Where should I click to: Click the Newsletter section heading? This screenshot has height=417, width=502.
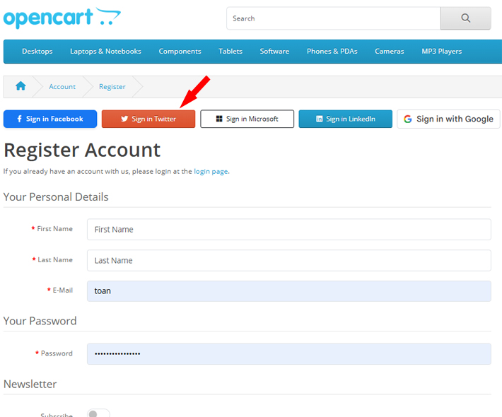coord(30,384)
